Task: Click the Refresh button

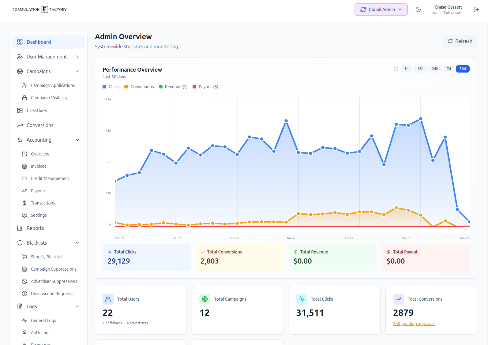Action: (460, 41)
